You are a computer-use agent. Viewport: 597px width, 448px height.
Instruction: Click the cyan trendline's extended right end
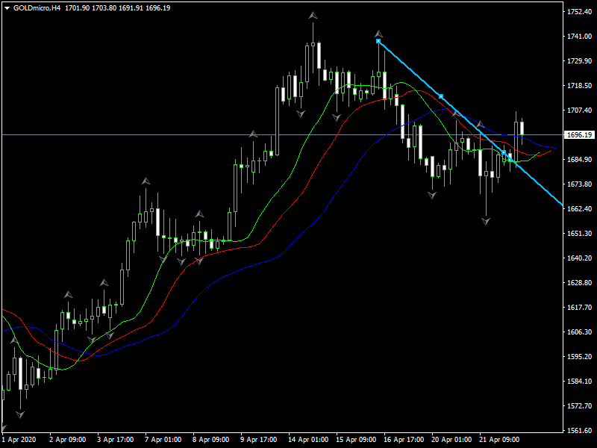pos(560,202)
